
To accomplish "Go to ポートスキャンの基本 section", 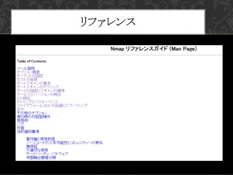I will point(34,83).
